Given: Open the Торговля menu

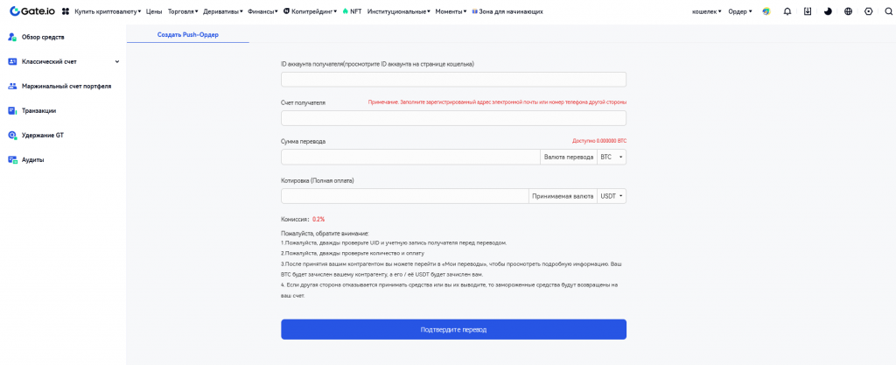Looking at the screenshot, I should 182,11.
